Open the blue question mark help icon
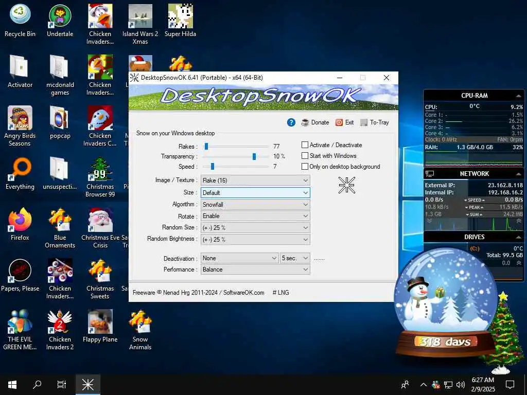Image resolution: width=527 pixels, height=395 pixels. click(291, 122)
